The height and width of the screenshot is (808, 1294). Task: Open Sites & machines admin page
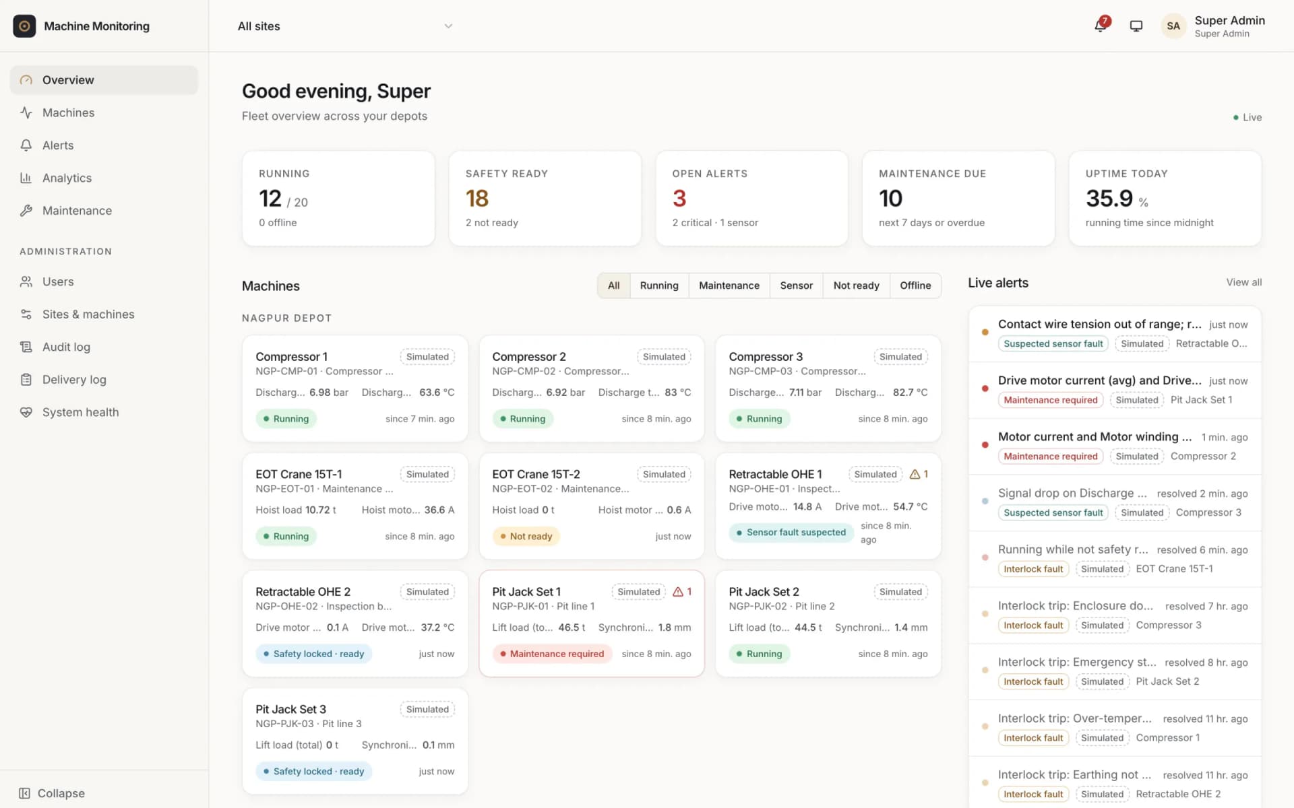click(x=104, y=314)
